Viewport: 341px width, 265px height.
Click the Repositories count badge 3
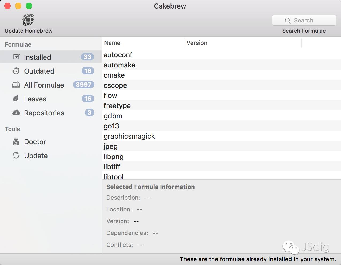(x=90, y=112)
